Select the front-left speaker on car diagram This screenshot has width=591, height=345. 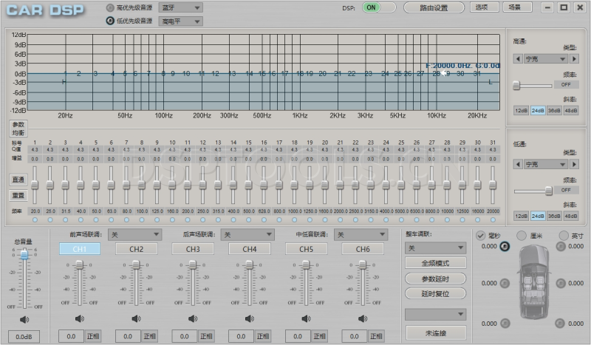[x=505, y=247]
